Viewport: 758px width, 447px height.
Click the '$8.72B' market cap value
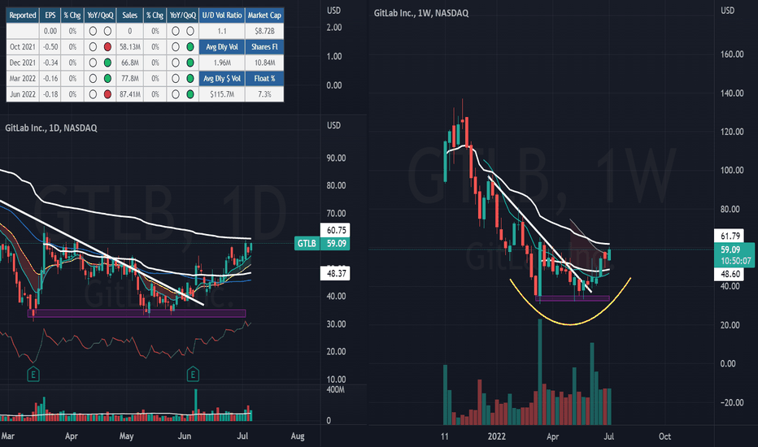pos(264,31)
